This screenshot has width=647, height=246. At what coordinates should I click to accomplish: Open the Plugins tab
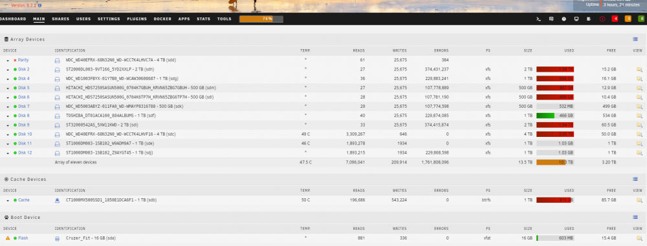coord(137,19)
